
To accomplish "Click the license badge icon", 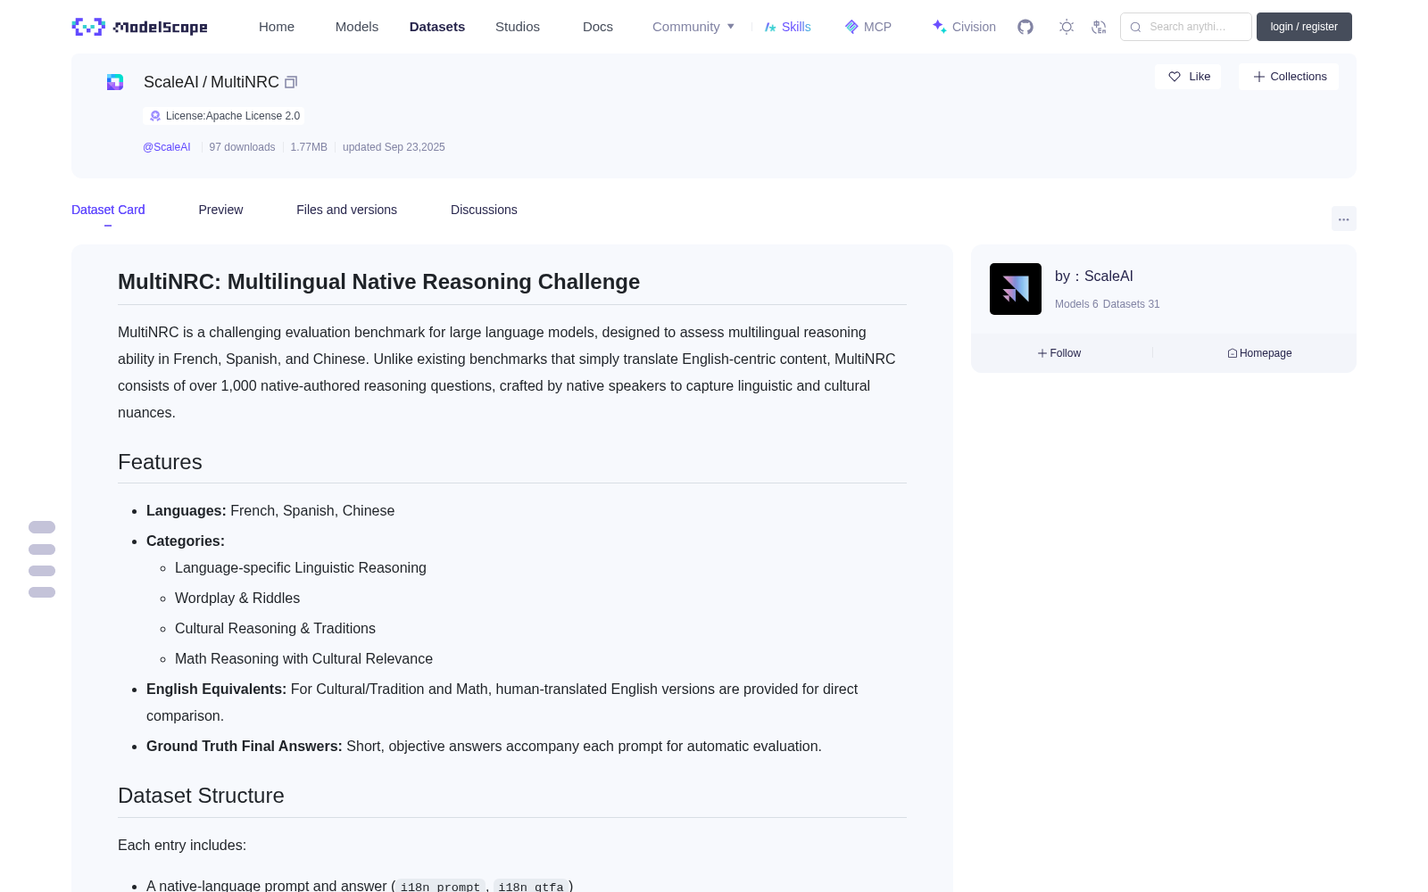I will (155, 116).
